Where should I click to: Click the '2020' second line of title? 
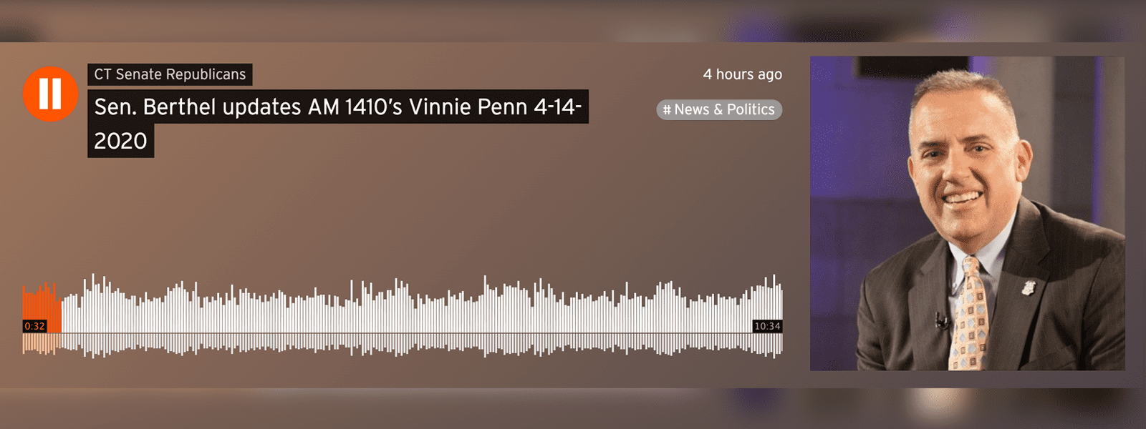[x=120, y=141]
